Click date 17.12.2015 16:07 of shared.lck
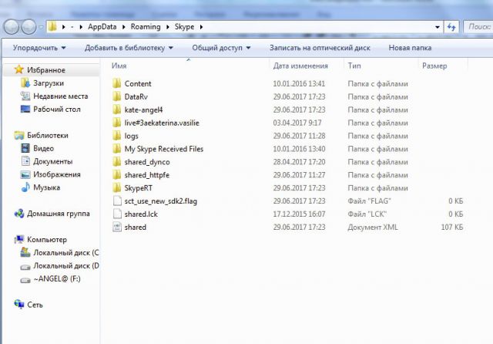 (299, 214)
